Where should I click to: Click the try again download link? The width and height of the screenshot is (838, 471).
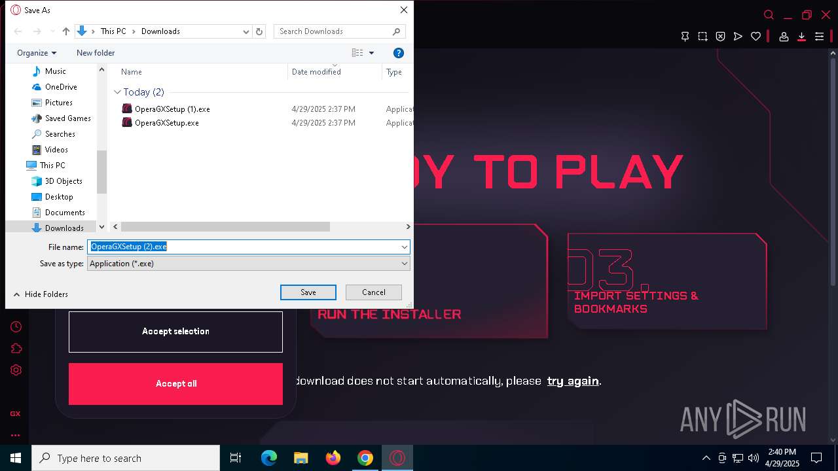pyautogui.click(x=573, y=381)
